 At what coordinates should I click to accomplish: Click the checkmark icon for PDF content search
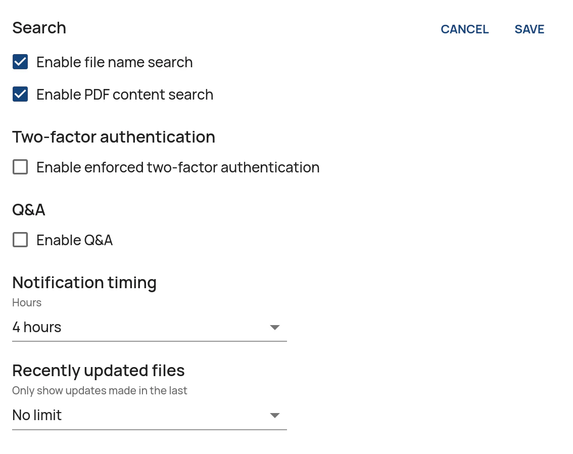20,94
